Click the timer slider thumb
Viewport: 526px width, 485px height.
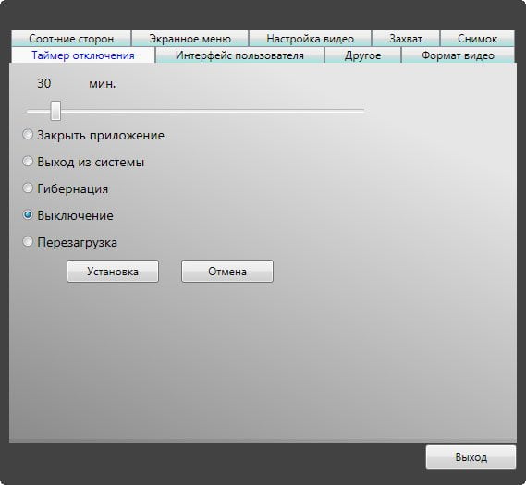[55, 111]
